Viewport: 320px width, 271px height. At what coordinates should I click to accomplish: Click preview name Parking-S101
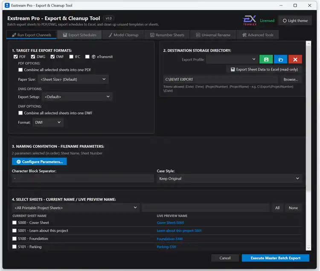pos(166,247)
